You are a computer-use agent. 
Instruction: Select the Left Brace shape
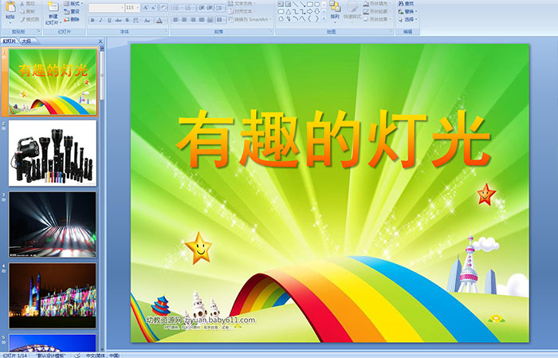309,19
